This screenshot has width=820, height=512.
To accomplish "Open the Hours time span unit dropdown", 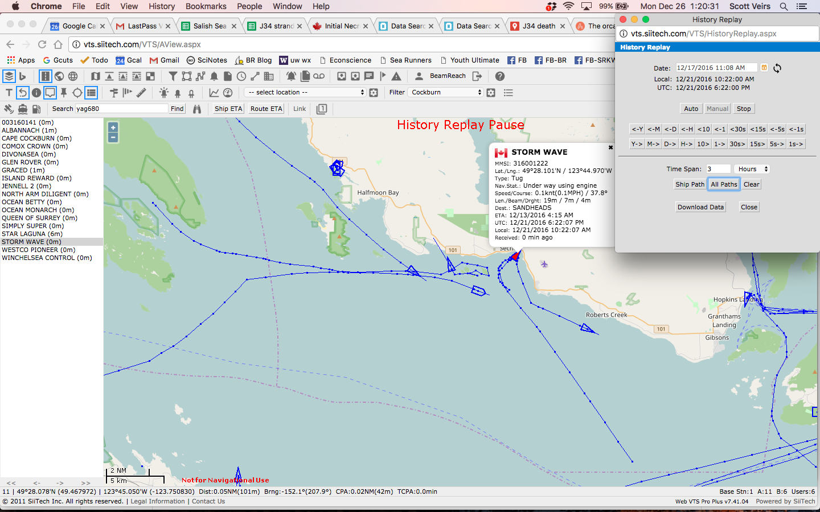I will pyautogui.click(x=753, y=169).
